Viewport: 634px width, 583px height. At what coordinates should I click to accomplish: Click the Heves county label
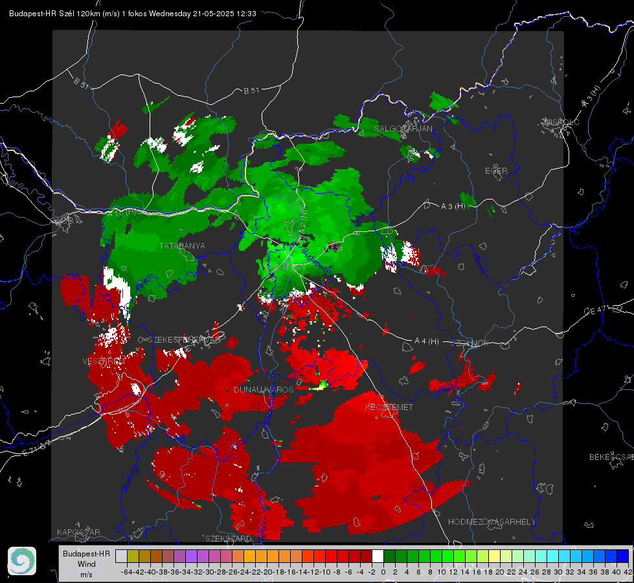pos(479,262)
